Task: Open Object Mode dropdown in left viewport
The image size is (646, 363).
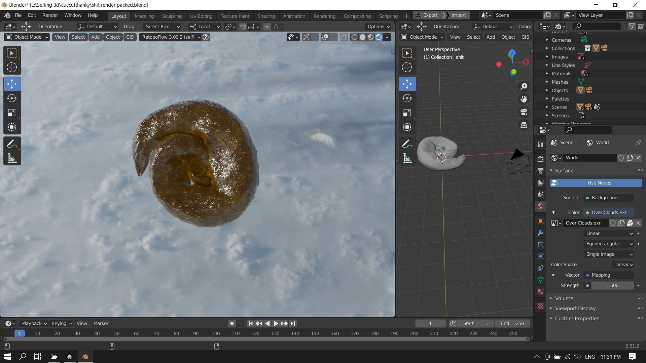Action: click(x=27, y=37)
